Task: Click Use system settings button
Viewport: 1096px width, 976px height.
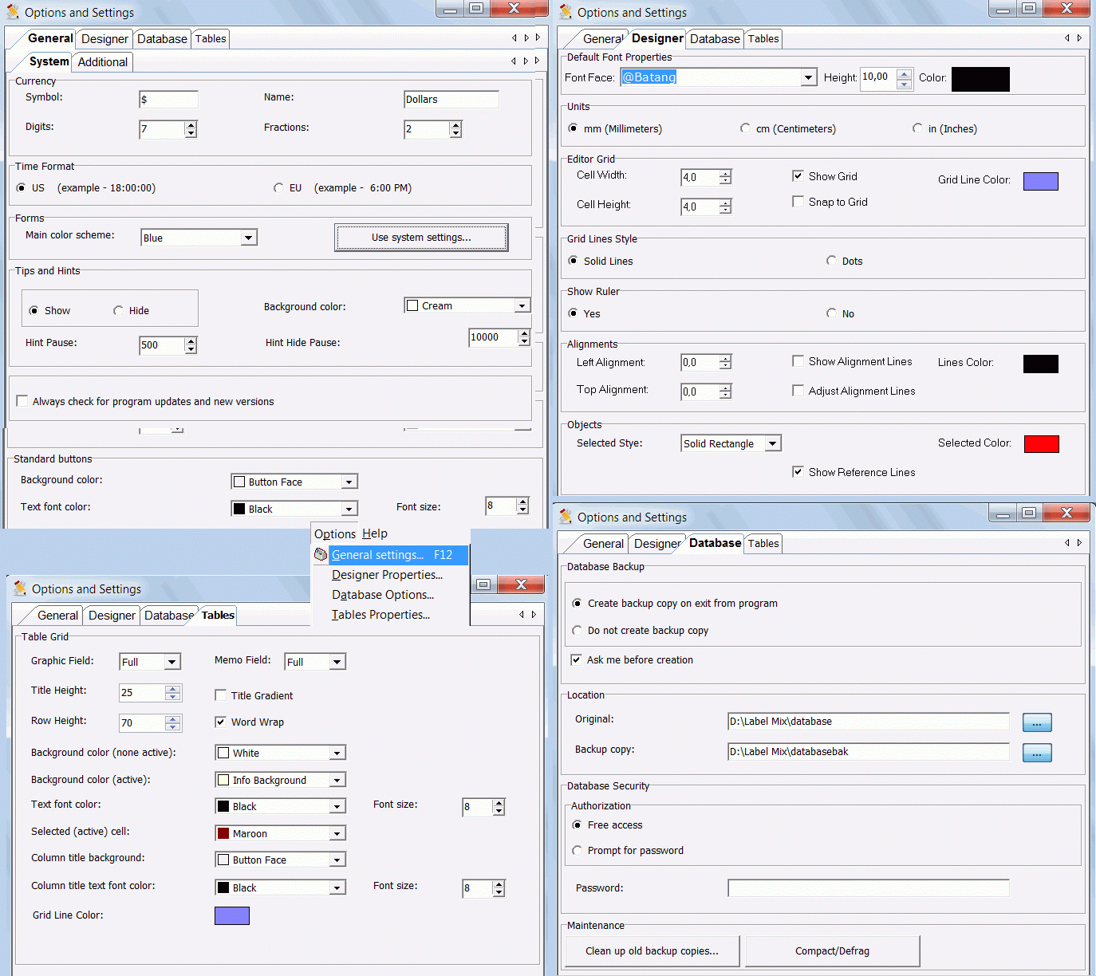Action: pos(421,238)
